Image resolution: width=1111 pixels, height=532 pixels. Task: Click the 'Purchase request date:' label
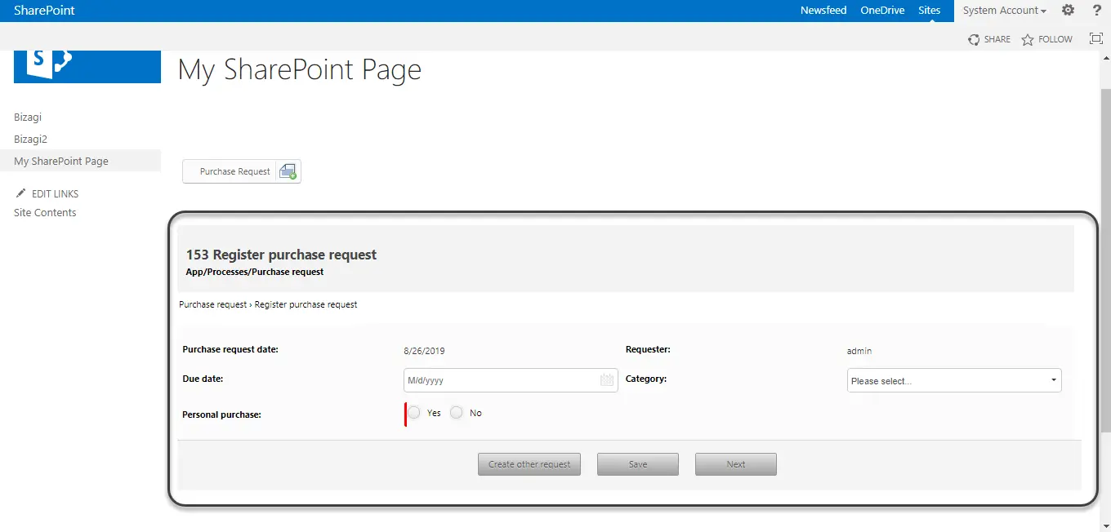tap(230, 349)
